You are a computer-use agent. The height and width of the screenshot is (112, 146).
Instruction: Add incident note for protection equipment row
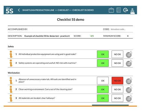click(x=129, y=54)
